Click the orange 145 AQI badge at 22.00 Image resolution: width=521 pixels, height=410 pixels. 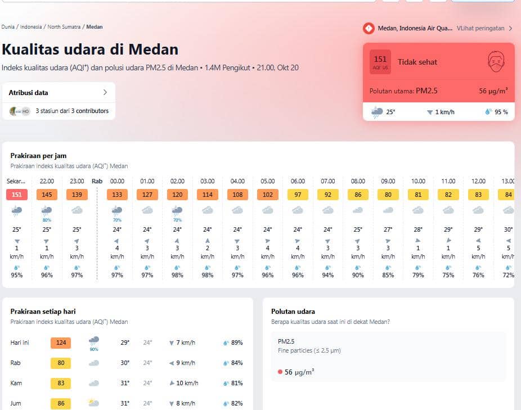47,195
